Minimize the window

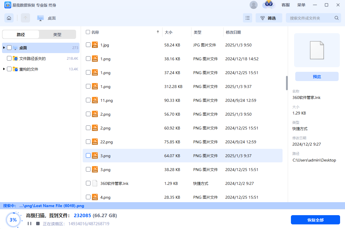tap(315, 5)
